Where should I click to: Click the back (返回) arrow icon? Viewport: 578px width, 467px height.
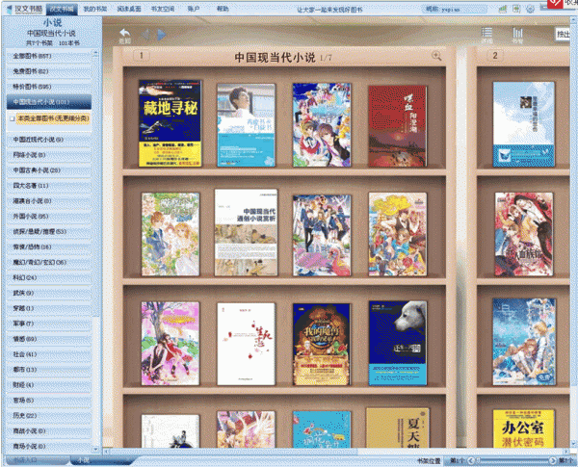point(125,37)
